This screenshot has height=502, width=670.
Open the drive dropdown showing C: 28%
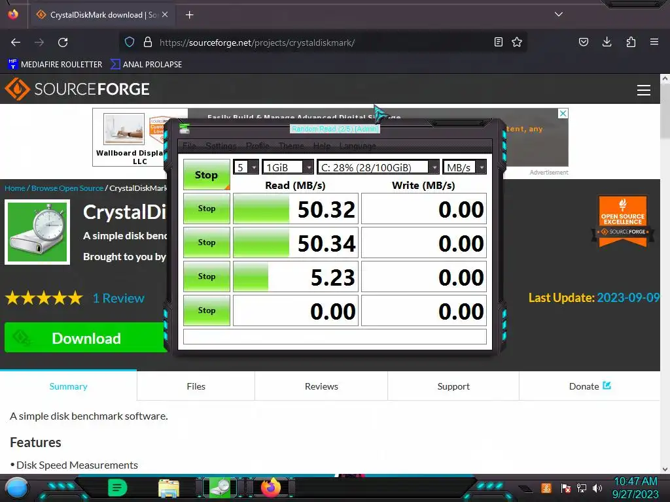[378, 167]
